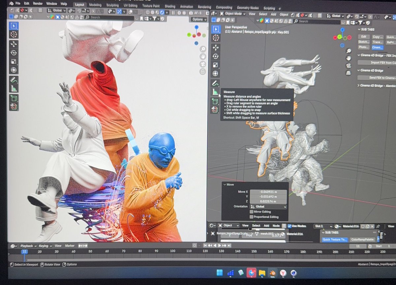The width and height of the screenshot is (396, 285).
Task: Select the Move tool in right viewport
Action: click(x=215, y=48)
